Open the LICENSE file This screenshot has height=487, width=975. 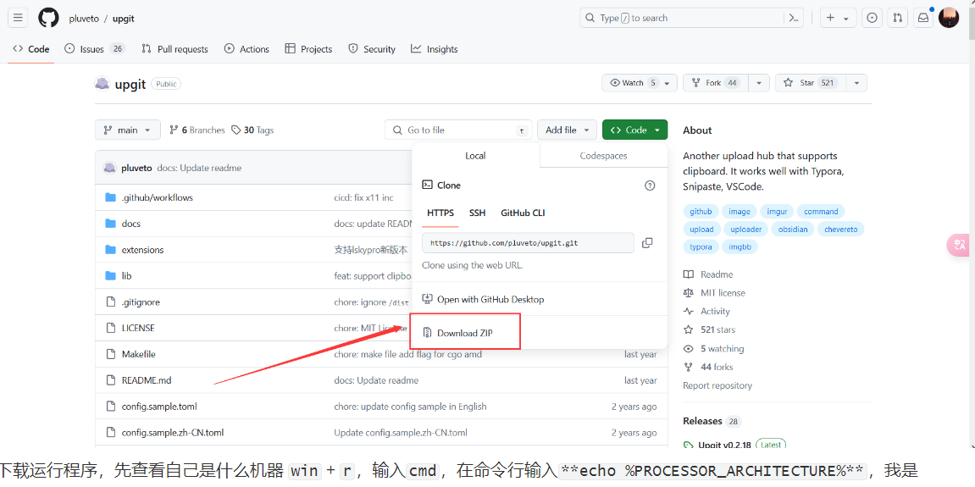click(138, 328)
